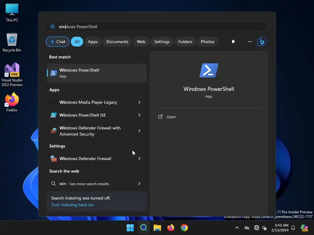Click the open-external icon beside Open

click(x=160, y=117)
